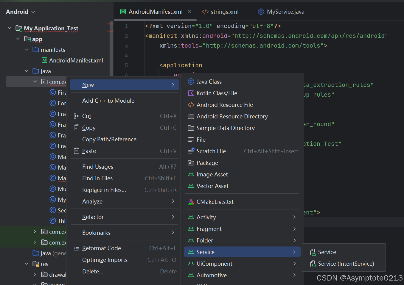Open Replace in Files...
Screen dimensions: 404x285
coord(124,190)
